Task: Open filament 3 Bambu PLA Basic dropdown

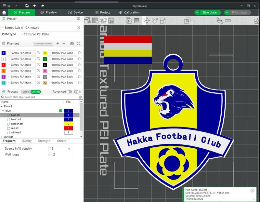Action: point(21,59)
